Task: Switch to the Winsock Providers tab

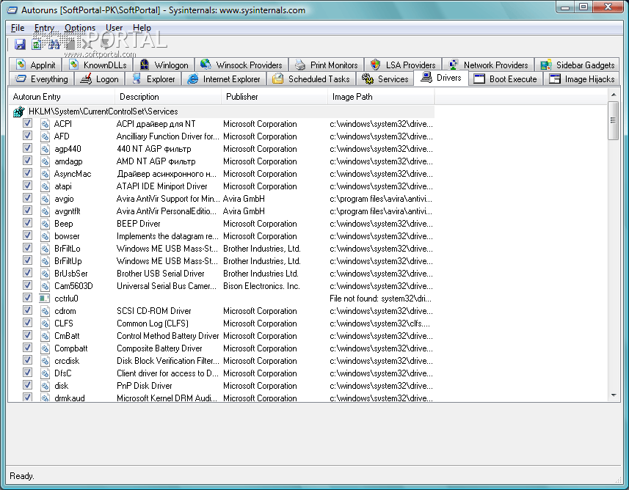Action: [x=241, y=65]
